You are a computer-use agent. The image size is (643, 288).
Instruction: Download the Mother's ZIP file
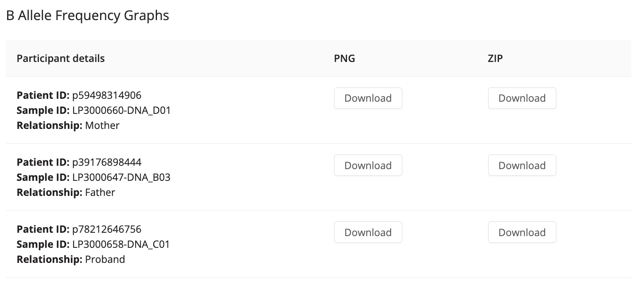(x=522, y=98)
